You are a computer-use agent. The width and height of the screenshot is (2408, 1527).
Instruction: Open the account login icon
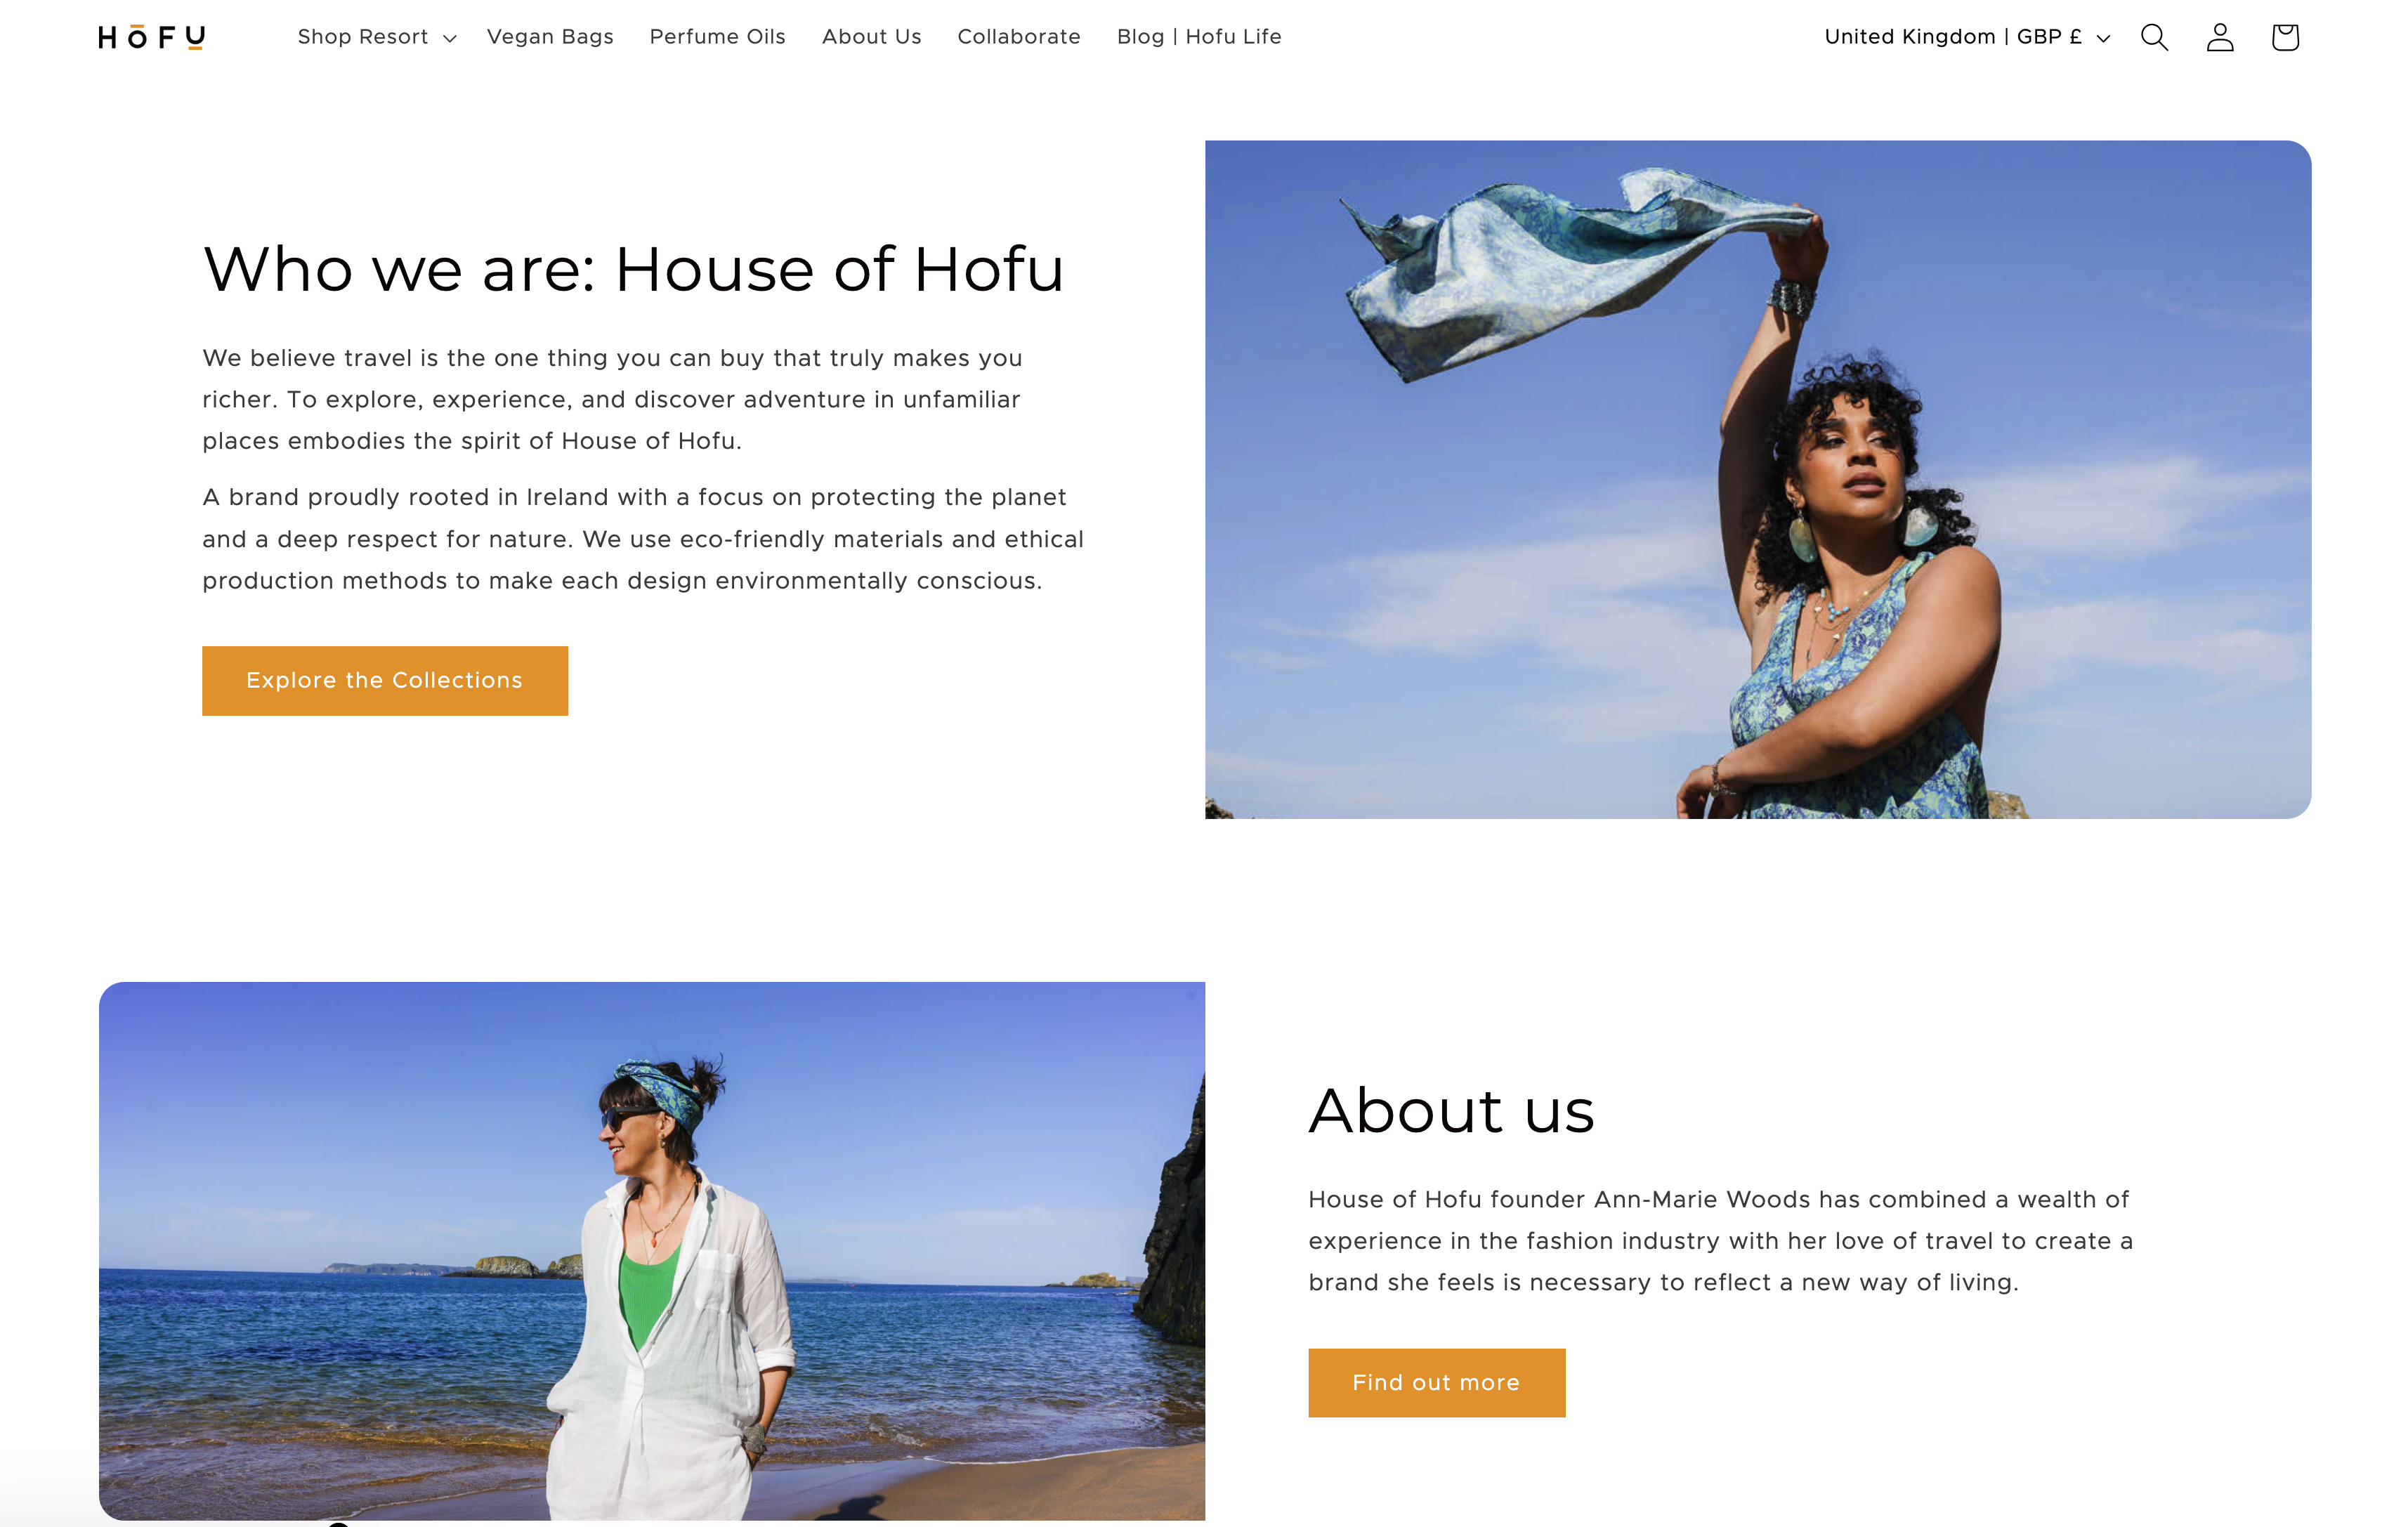[2220, 37]
